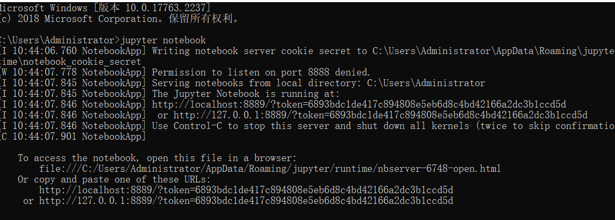This screenshot has width=615, height=220.
Task: Click the file:/// nbserver-6748-open.html path
Action: 270,169
